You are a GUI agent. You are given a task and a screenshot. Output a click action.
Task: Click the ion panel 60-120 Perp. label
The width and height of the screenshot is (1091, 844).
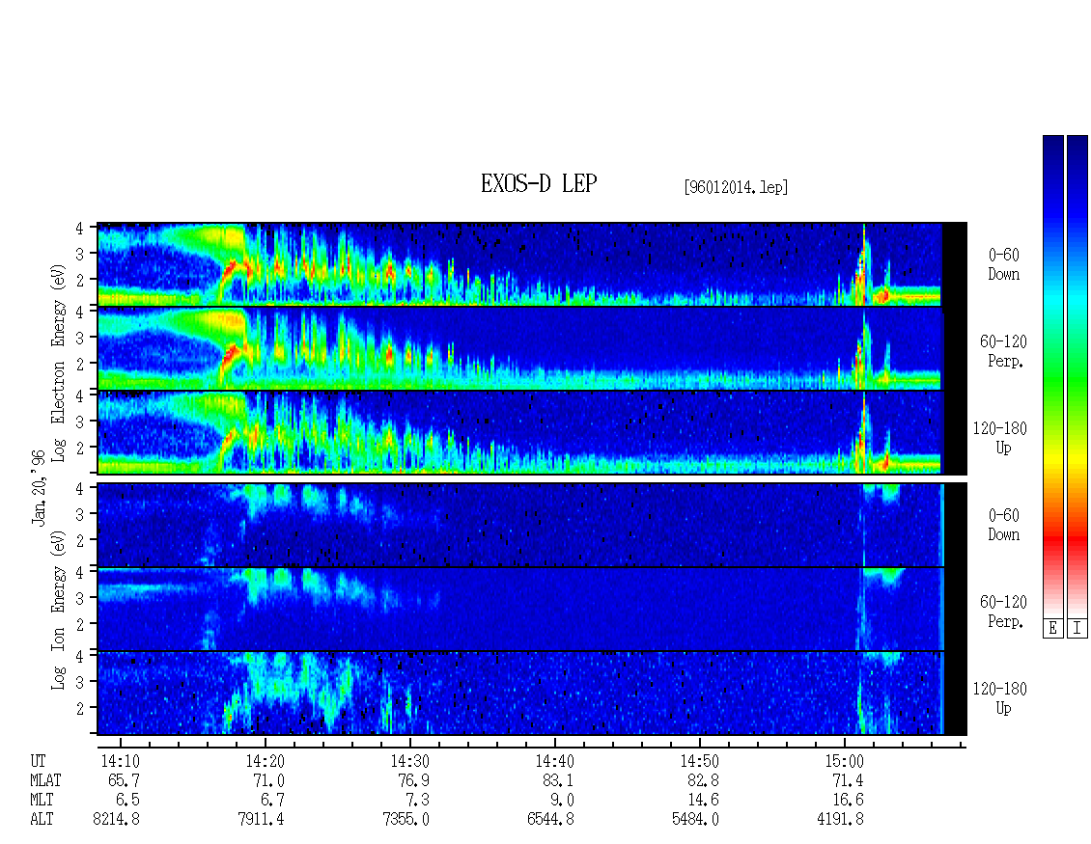1003,612
